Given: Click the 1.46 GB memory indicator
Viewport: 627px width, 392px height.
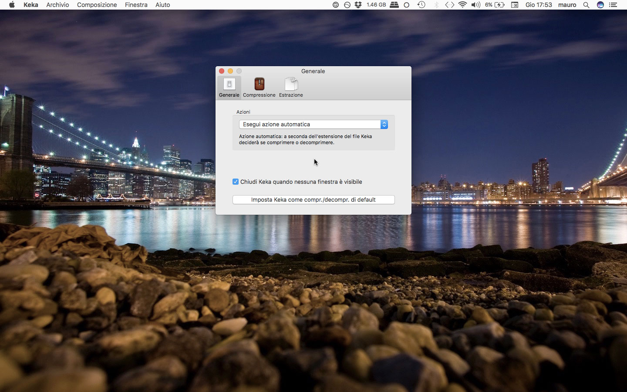Looking at the screenshot, I should tap(376, 5).
